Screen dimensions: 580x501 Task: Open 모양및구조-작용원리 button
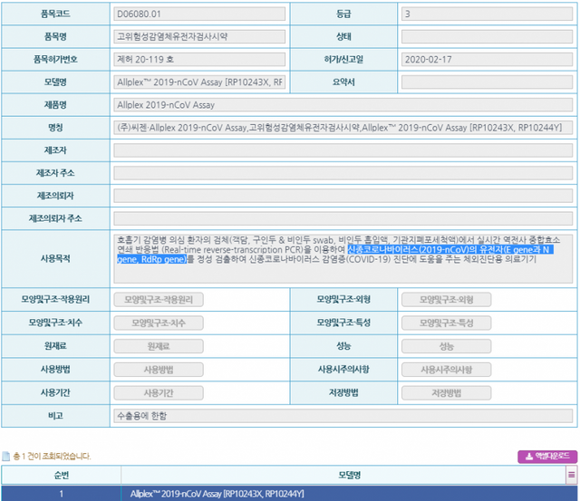(158, 300)
